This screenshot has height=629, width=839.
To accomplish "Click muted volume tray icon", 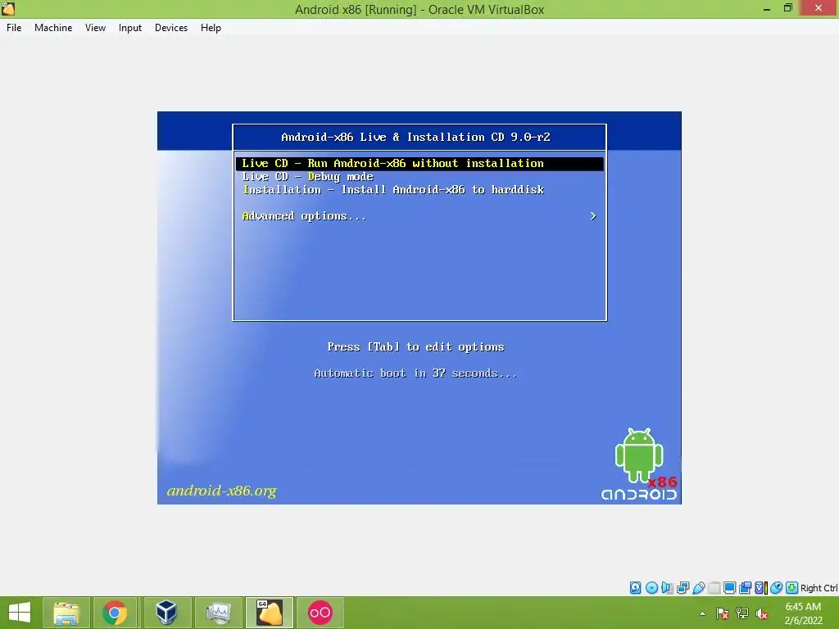I will [761, 613].
